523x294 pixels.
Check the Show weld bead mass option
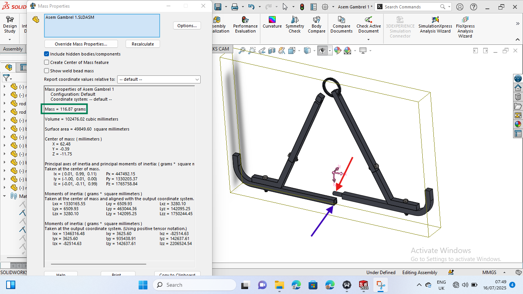click(x=47, y=71)
